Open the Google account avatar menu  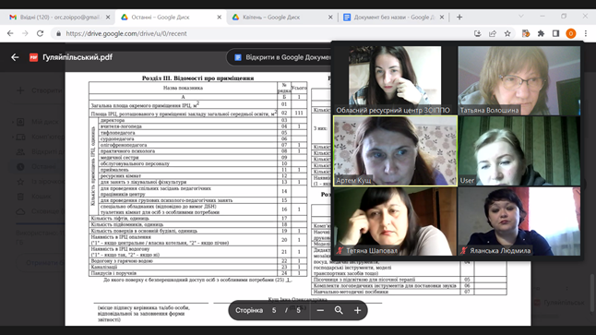point(570,33)
